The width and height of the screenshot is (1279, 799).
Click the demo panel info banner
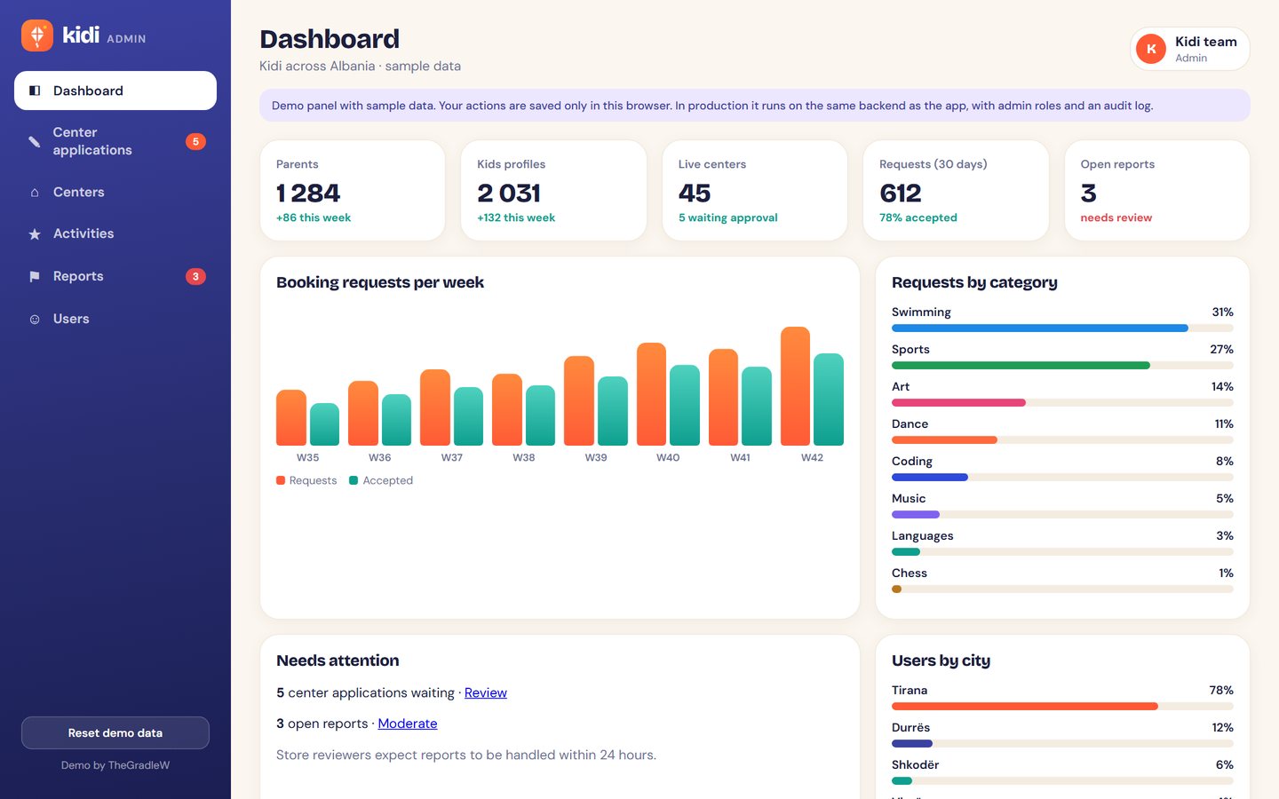[x=755, y=106]
